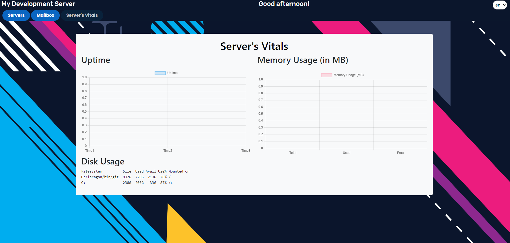This screenshot has width=510, height=243.
Task: Click the Time1 axis label
Action: pyautogui.click(x=90, y=151)
